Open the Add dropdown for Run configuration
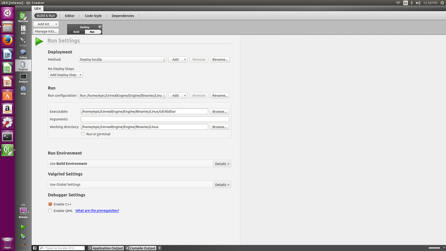446x251 pixels. click(178, 96)
